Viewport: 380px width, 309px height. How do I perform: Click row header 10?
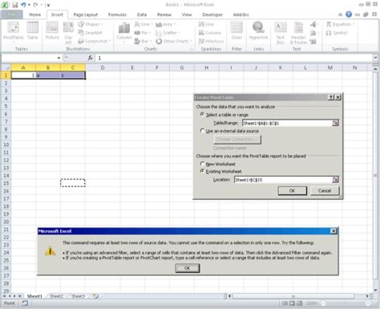pyautogui.click(x=6, y=145)
